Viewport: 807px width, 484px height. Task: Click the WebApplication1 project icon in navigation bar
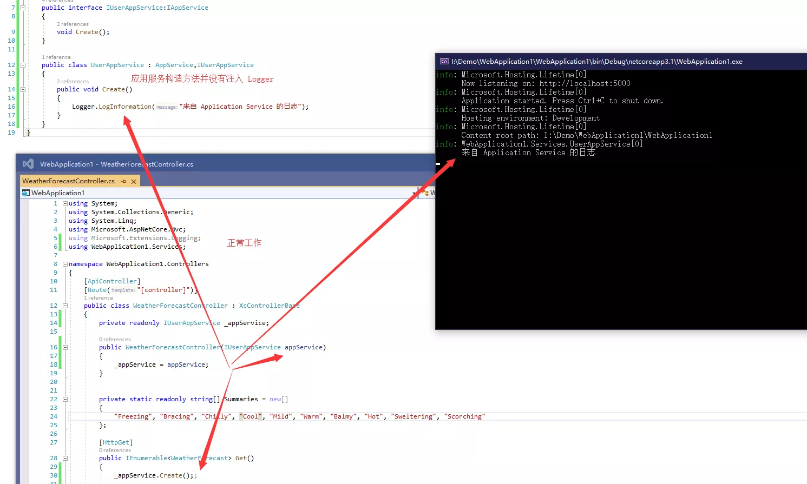[25, 193]
